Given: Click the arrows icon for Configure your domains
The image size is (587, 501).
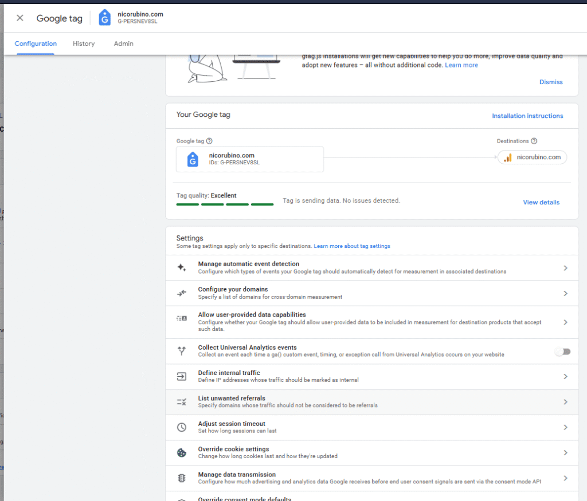Looking at the screenshot, I should click(182, 293).
